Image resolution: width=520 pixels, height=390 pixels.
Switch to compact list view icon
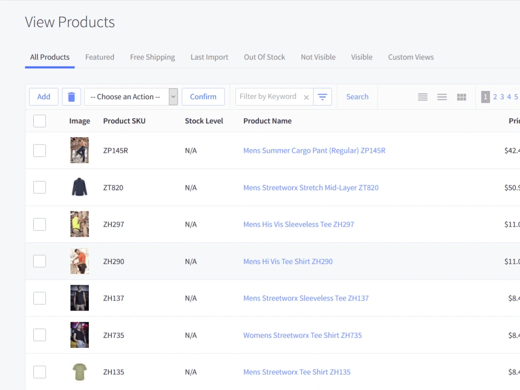pos(422,97)
